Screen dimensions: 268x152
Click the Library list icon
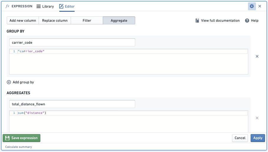(39, 6)
